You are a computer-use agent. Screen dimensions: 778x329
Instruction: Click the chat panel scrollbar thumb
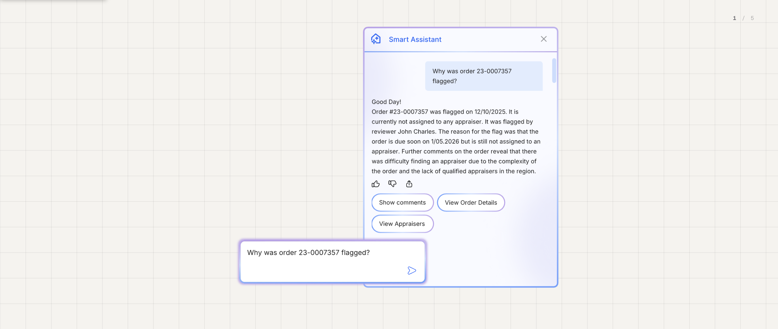pos(554,70)
